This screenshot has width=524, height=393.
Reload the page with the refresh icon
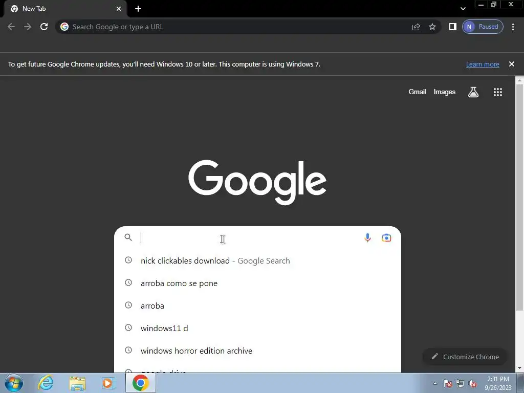(44, 27)
